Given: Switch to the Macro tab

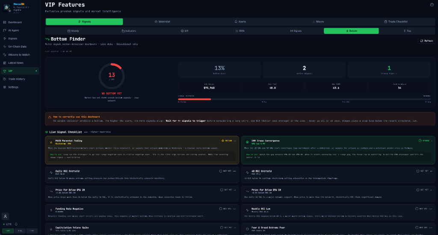Looking at the screenshot, I should (318, 21).
